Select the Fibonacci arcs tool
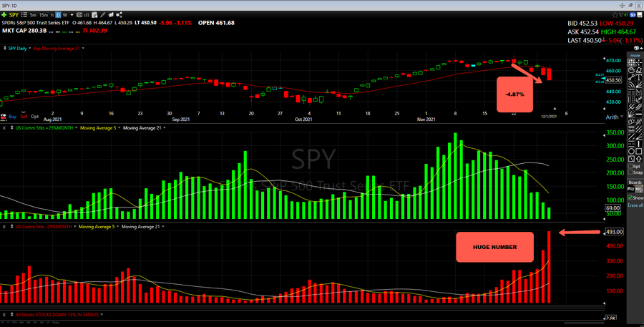The height and width of the screenshot is (327, 644). tap(631, 84)
